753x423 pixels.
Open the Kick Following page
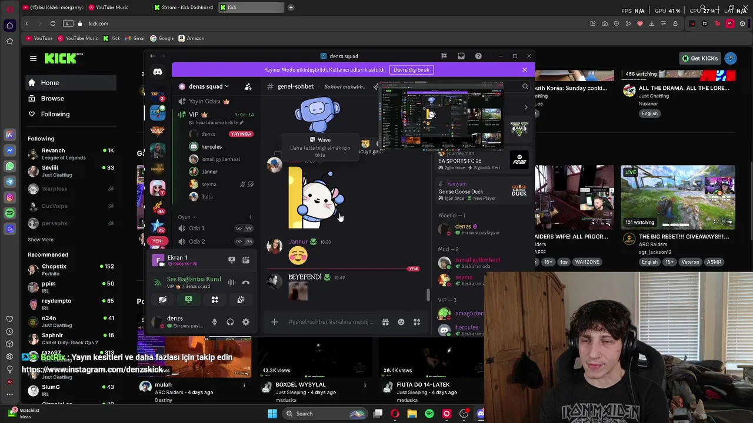point(55,114)
